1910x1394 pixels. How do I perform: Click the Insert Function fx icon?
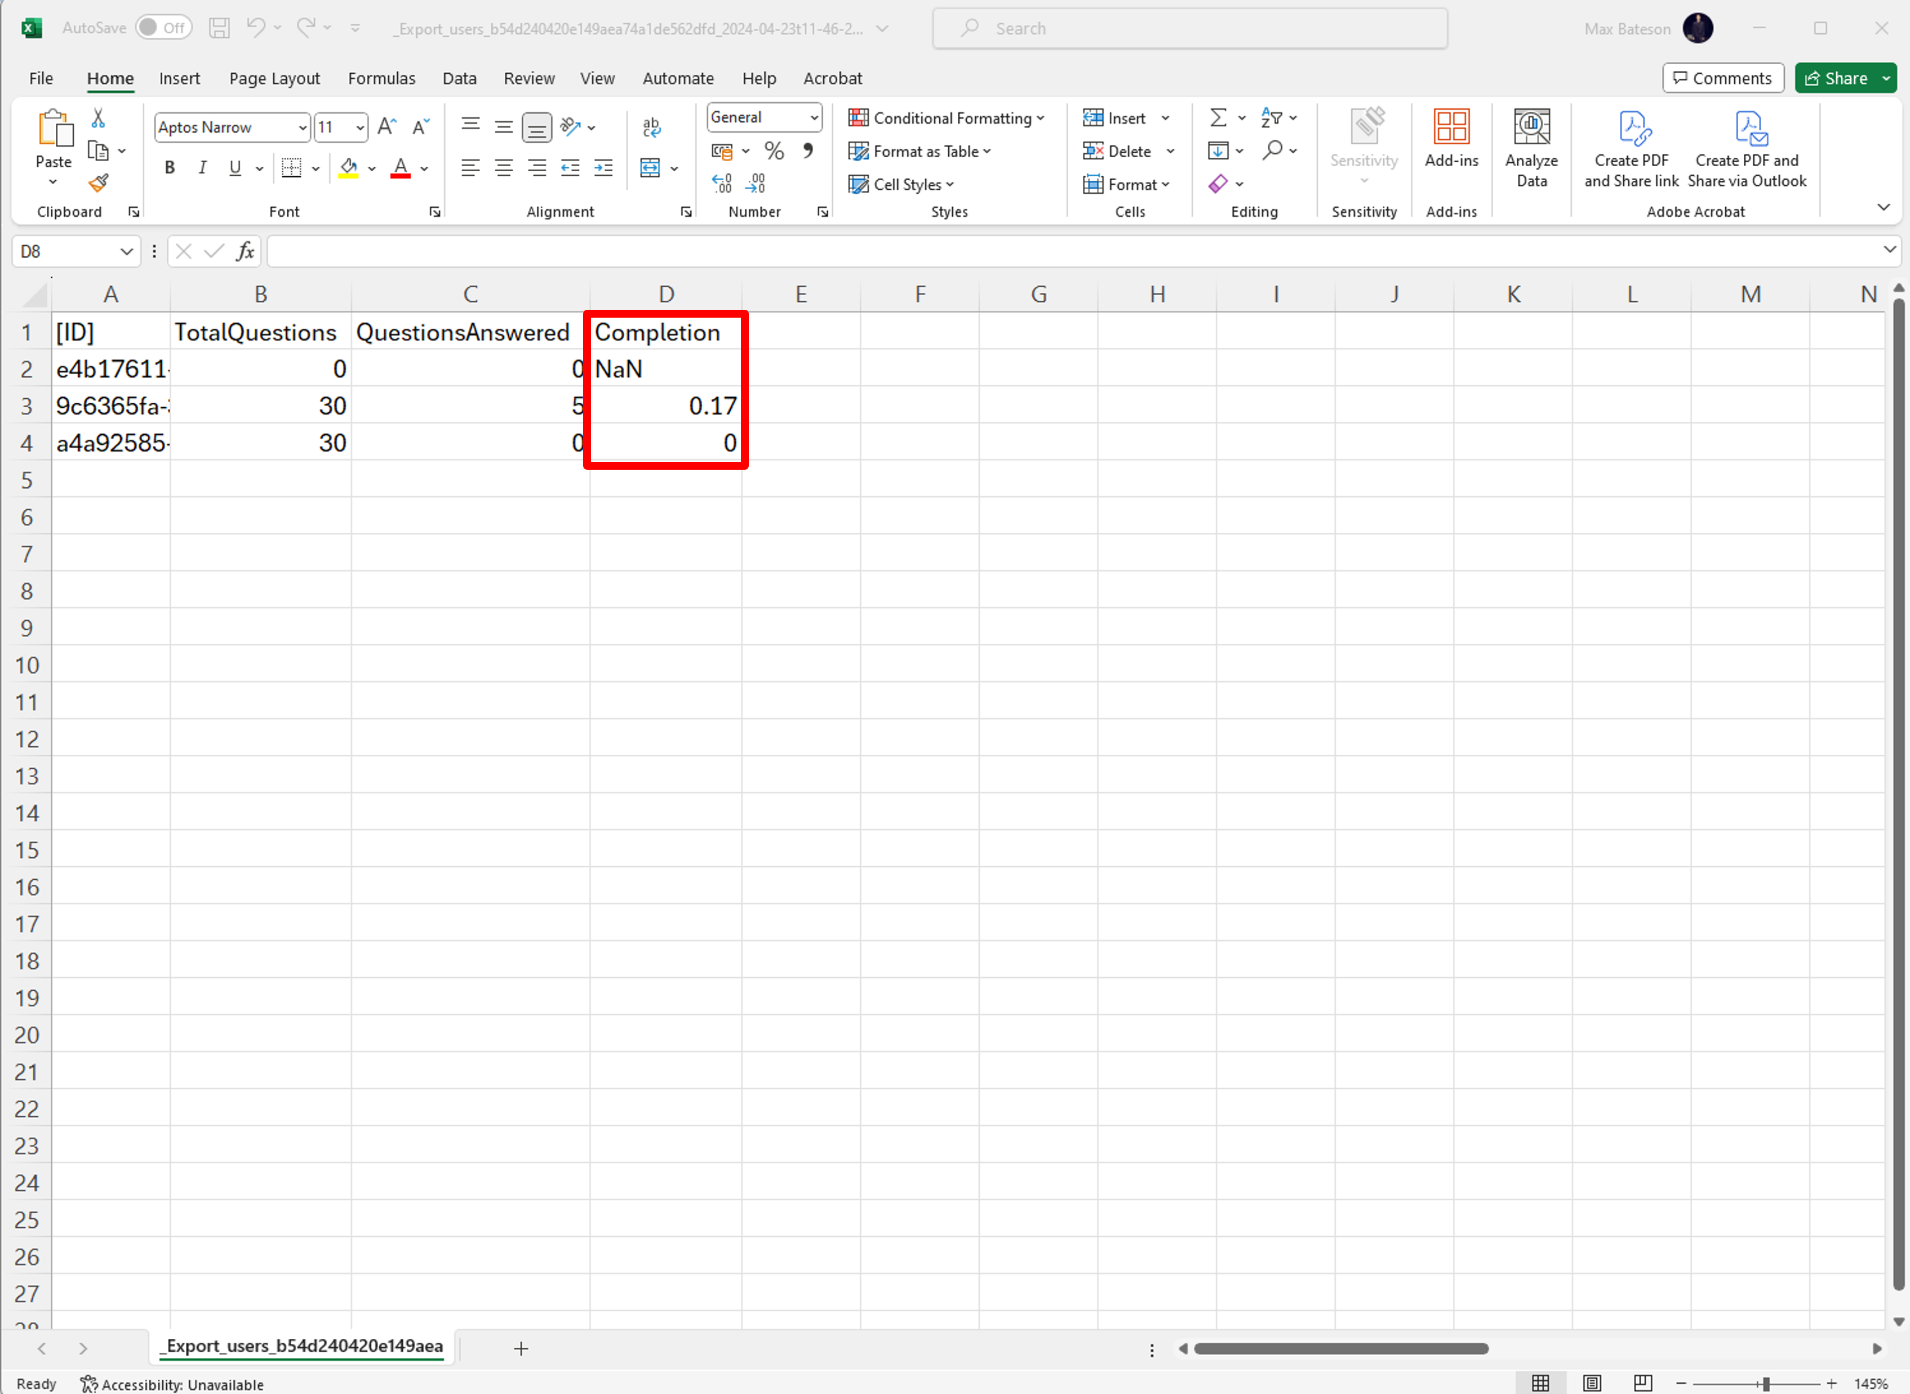pyautogui.click(x=245, y=251)
